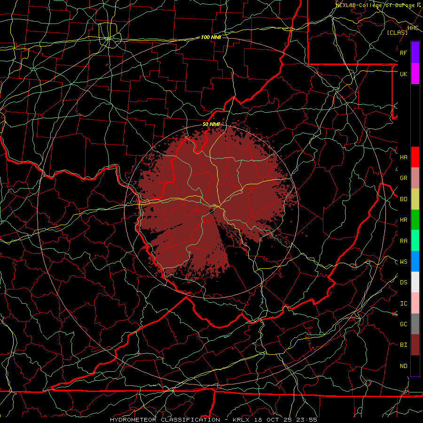Viewport: 423px width, 423px height.
Task: Click the HYDROMETEOR CLASSIFICATION title text
Action: [165, 420]
